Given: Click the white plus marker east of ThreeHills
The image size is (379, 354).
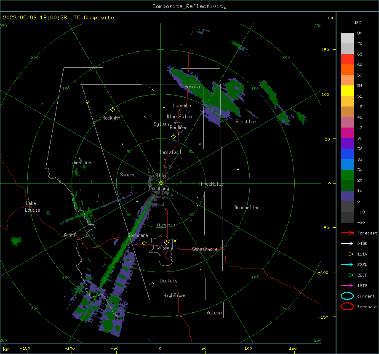Looking at the screenshot, I should (238, 169).
